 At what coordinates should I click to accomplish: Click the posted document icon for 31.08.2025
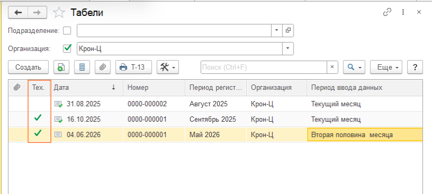(x=58, y=104)
